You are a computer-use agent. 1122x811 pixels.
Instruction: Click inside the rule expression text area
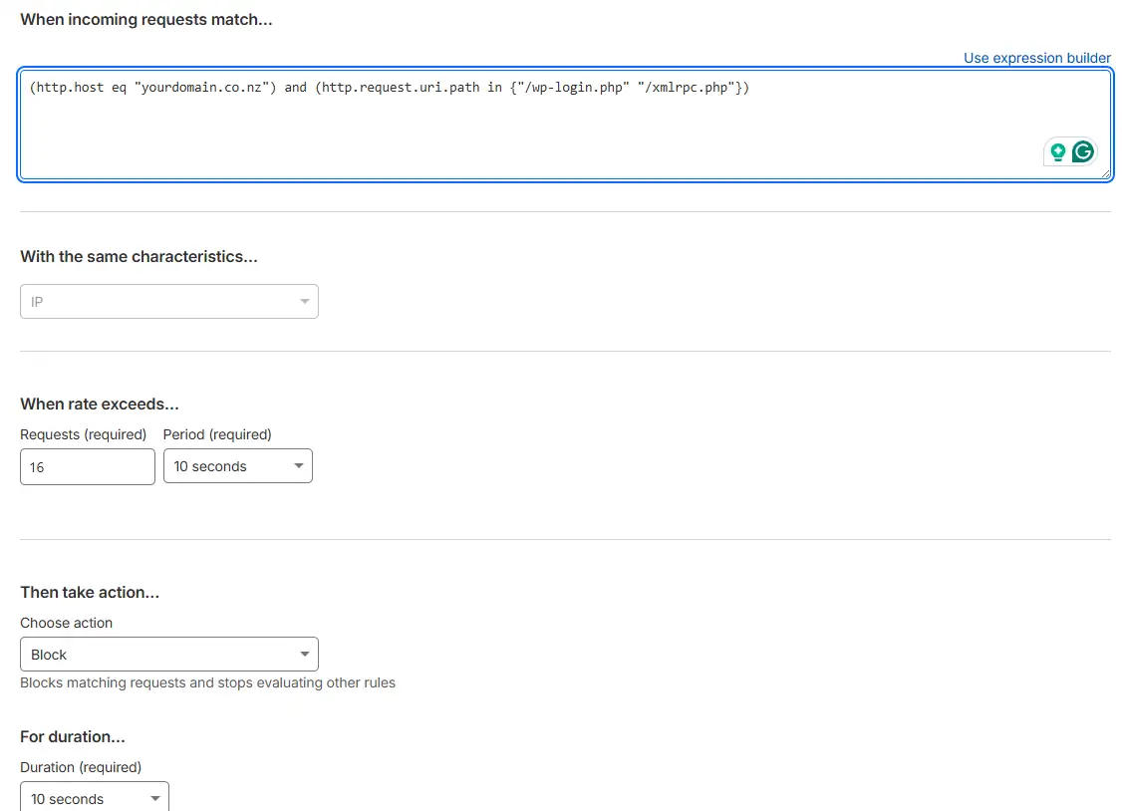(x=565, y=125)
